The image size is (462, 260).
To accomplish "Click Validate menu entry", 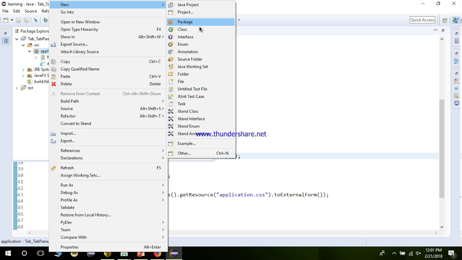I will (x=108, y=208).
